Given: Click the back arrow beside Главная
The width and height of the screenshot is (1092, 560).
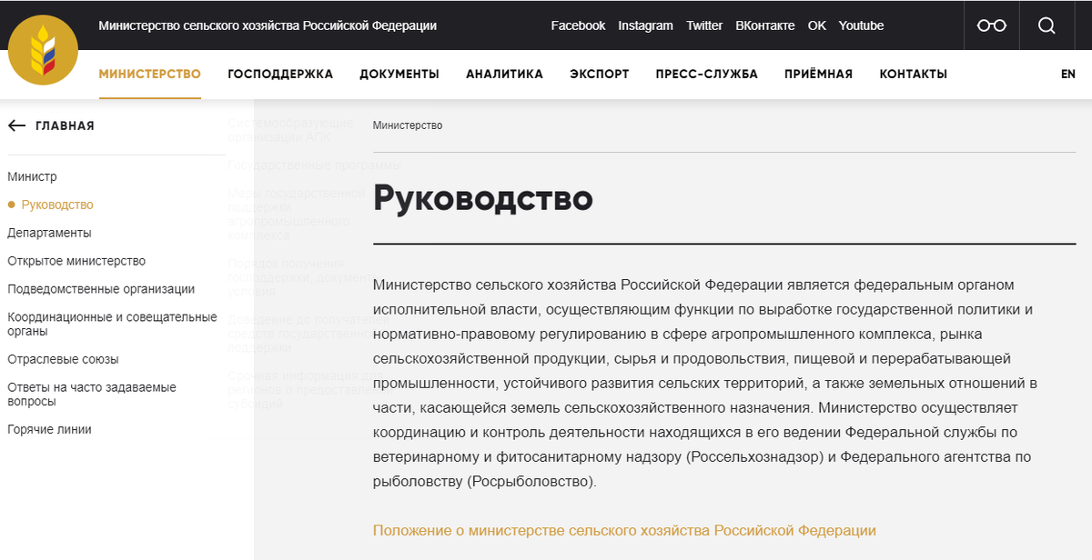Looking at the screenshot, I should [x=16, y=125].
